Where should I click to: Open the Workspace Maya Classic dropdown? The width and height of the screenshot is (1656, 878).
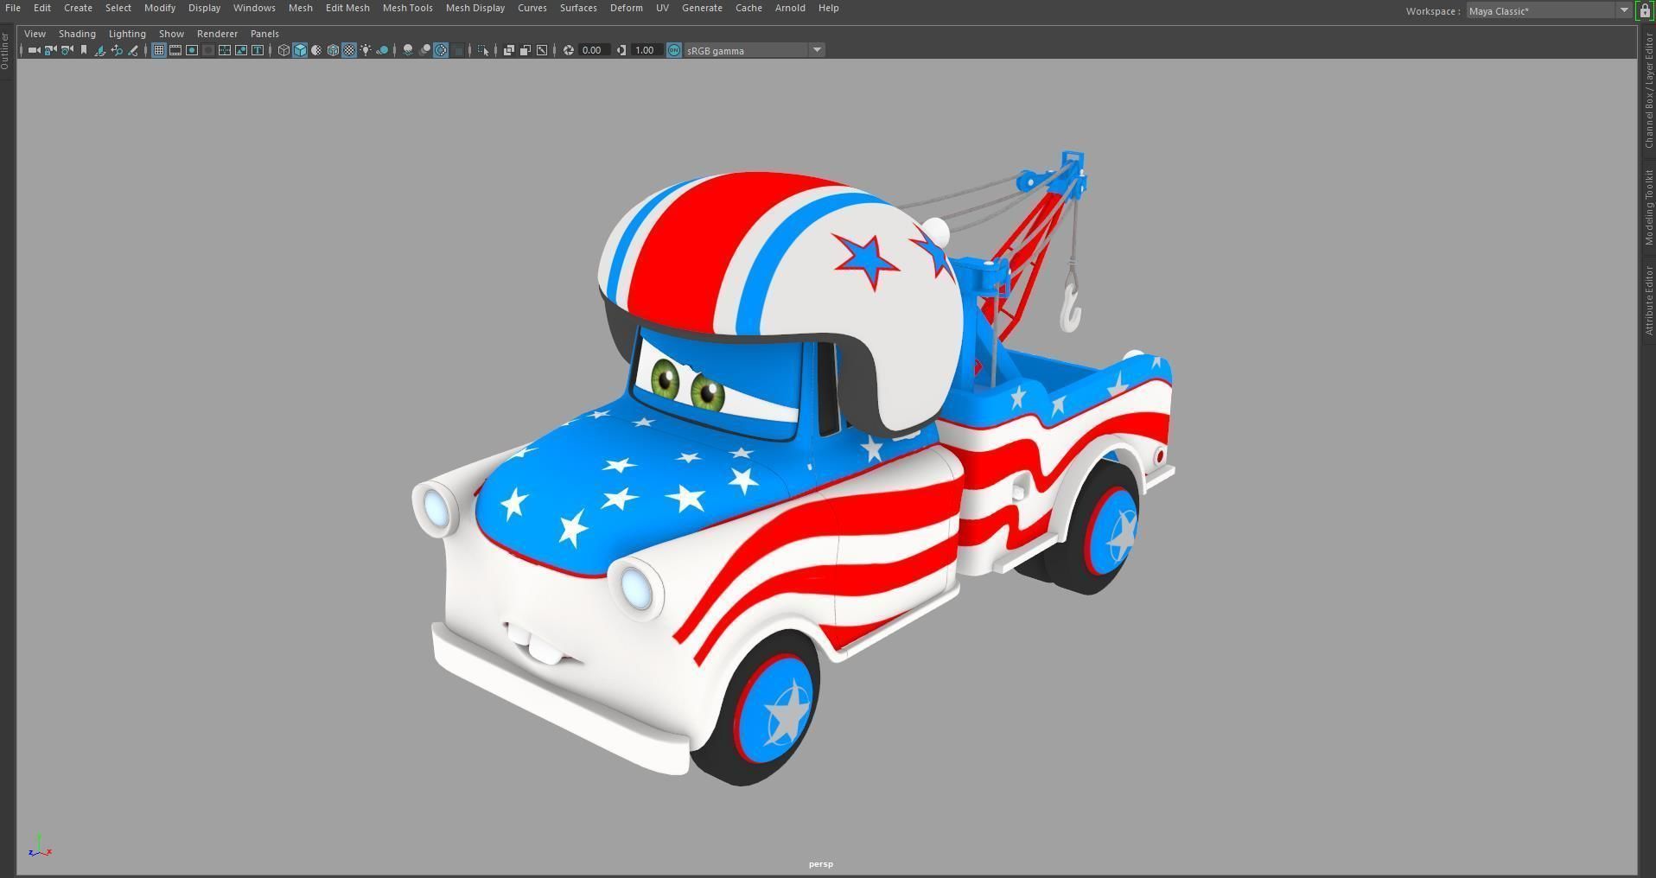[1549, 10]
